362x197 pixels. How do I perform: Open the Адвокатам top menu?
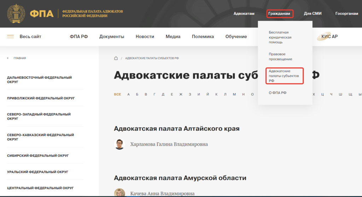point(244,14)
